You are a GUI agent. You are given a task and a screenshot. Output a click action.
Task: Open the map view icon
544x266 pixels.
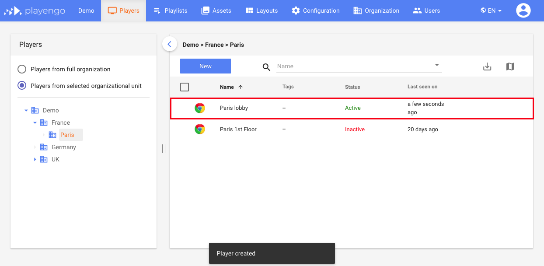(x=510, y=66)
